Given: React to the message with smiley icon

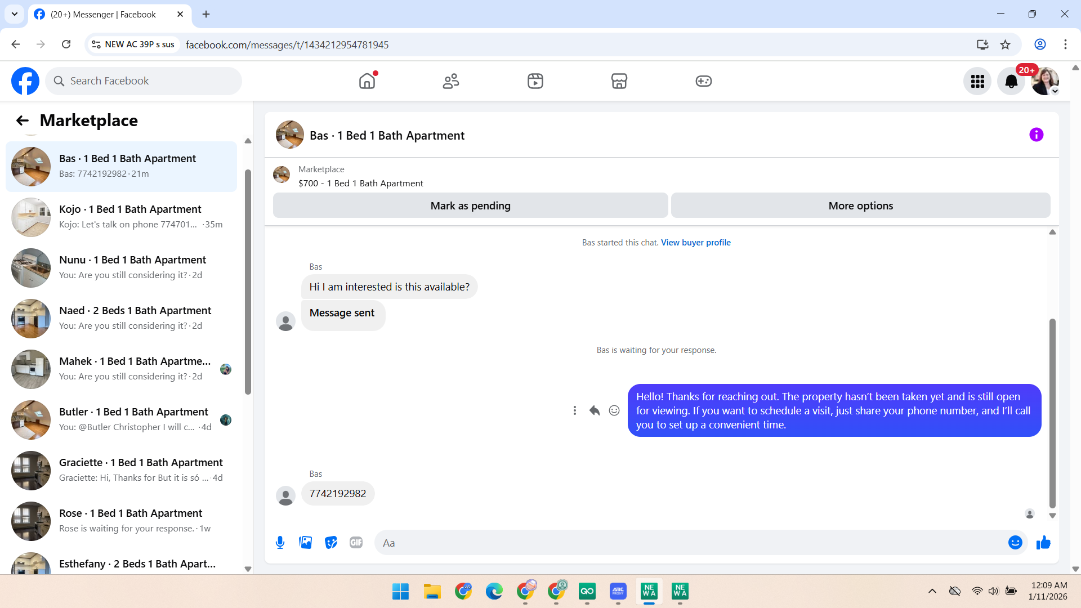Looking at the screenshot, I should click(x=614, y=410).
